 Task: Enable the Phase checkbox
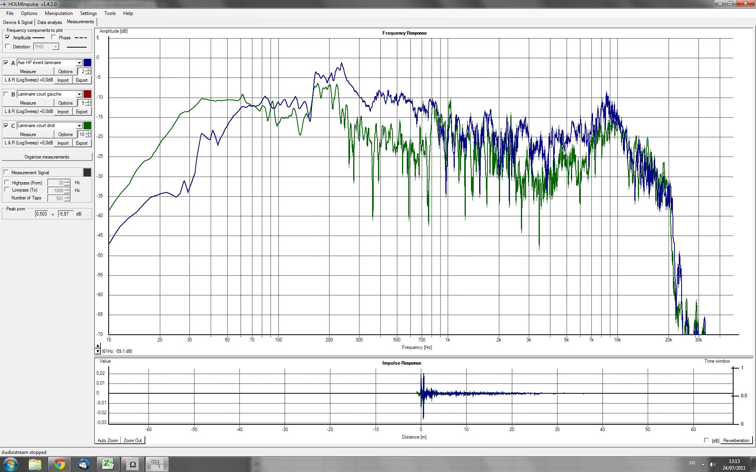click(54, 37)
